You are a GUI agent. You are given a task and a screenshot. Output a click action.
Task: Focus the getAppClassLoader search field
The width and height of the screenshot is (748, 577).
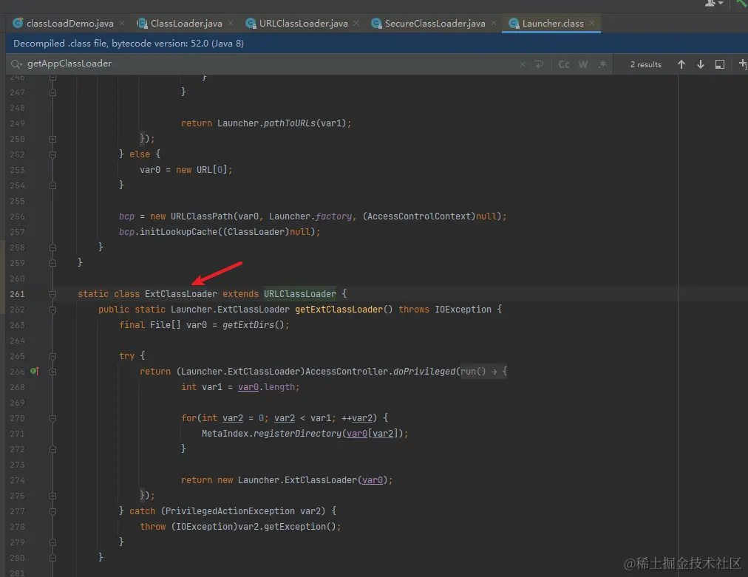(x=267, y=64)
